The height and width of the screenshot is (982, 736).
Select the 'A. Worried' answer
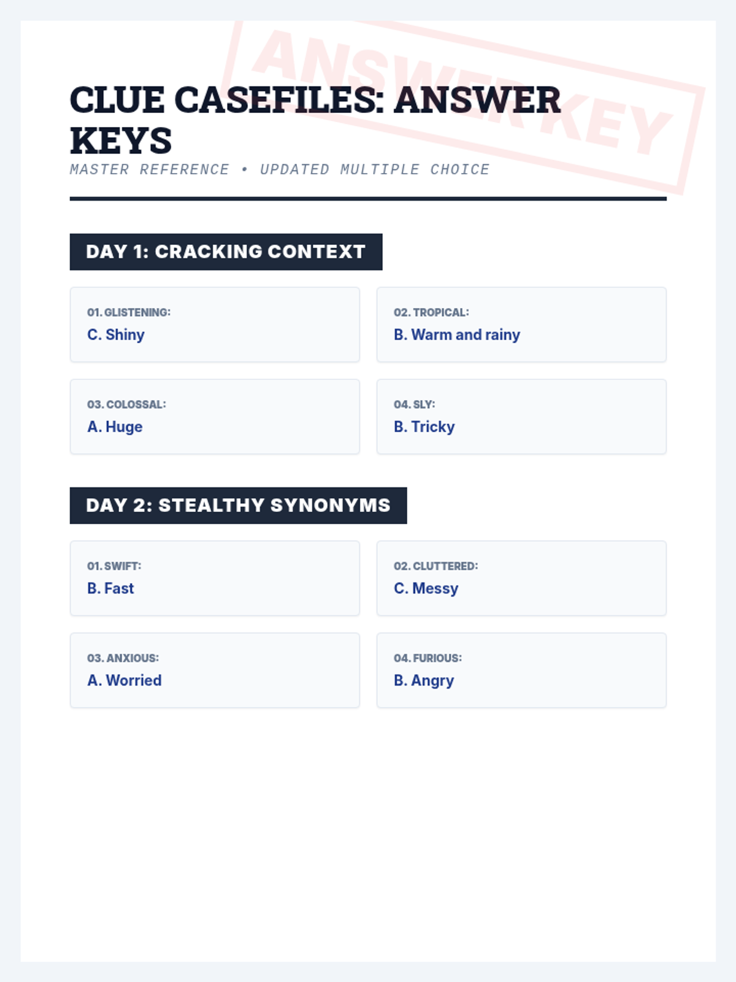click(x=125, y=680)
